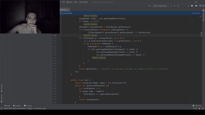This screenshot has height=115, width=205.
Task: Open the Structure tool window on left edge
Action: coord(2,88)
